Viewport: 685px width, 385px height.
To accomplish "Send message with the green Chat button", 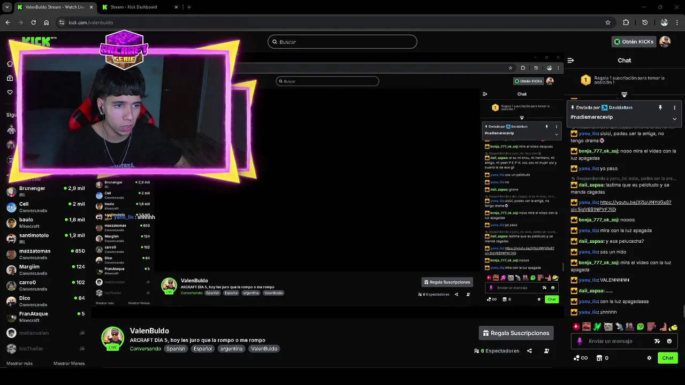I will tap(668, 358).
